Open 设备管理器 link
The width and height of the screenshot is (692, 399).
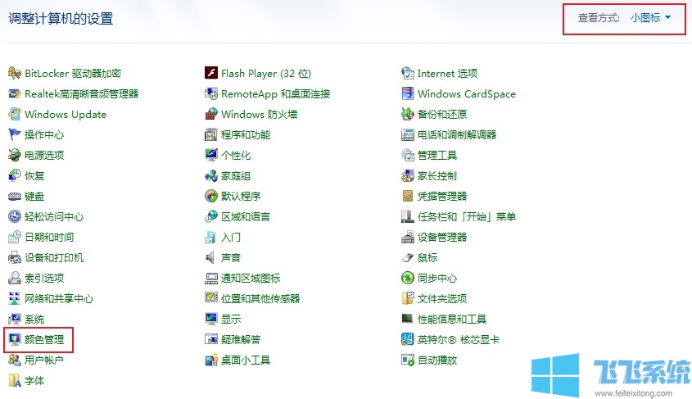pos(441,238)
